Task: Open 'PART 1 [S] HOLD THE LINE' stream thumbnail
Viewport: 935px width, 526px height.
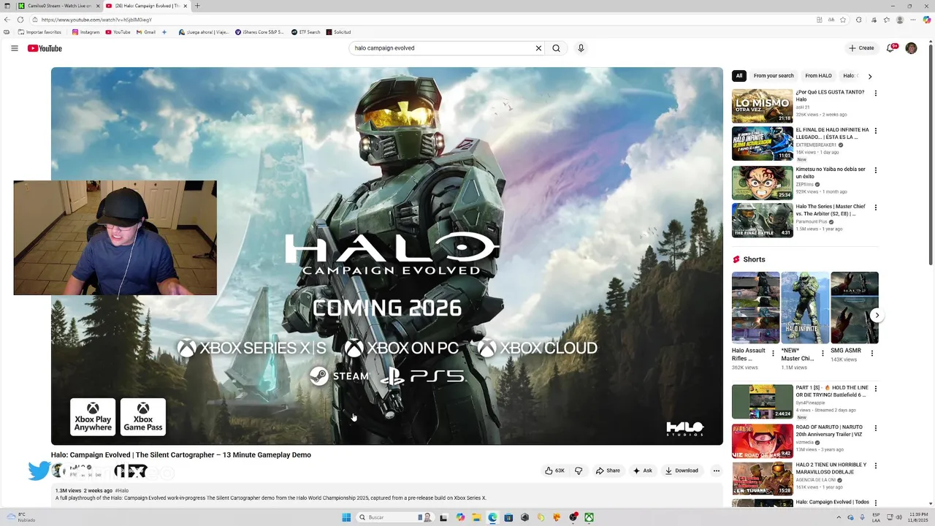Action: 762,401
